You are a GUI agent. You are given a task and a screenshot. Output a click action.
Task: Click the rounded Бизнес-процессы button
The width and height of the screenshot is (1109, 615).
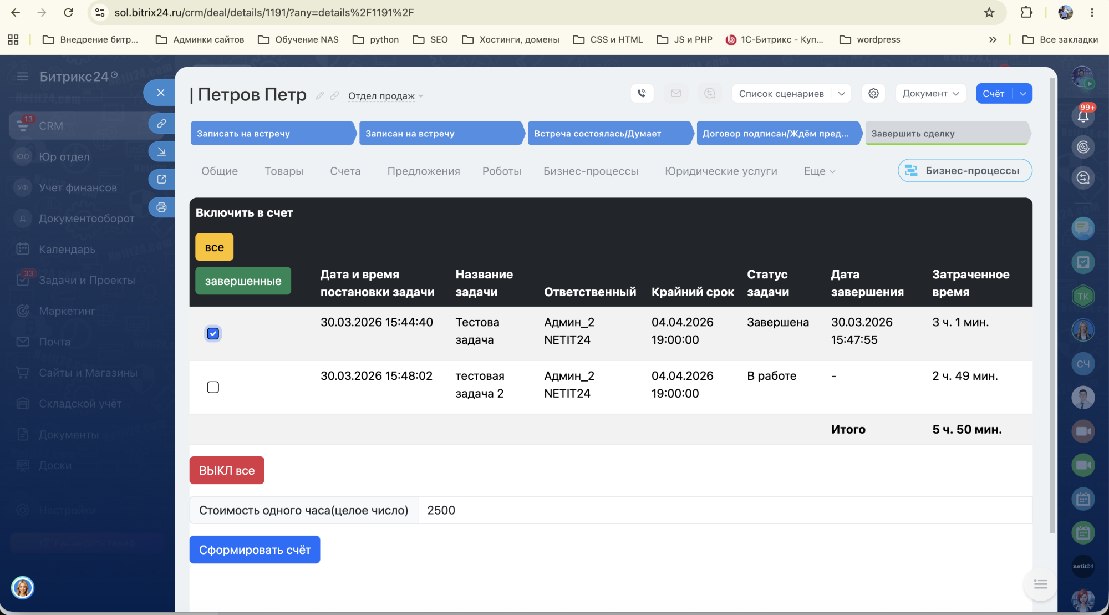click(x=965, y=170)
